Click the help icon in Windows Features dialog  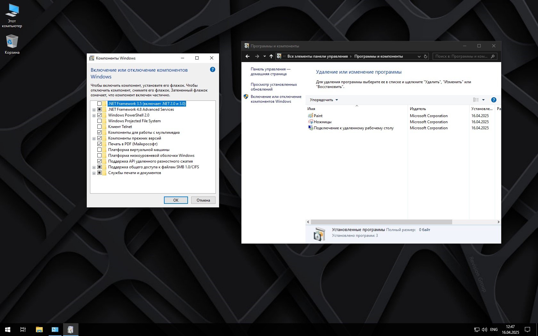(212, 70)
